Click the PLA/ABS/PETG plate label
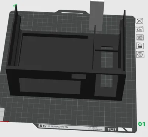Image resolution: width=148 pixels, height=137 pixels. pos(58,127)
